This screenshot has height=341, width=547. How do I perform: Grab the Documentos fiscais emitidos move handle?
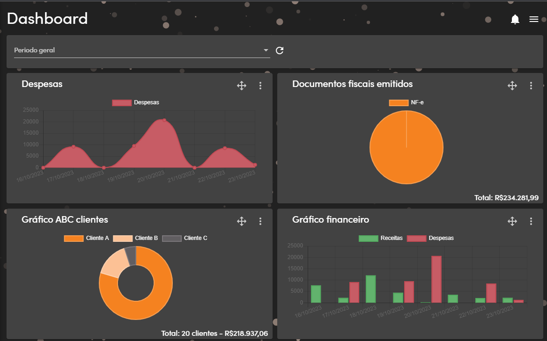512,86
